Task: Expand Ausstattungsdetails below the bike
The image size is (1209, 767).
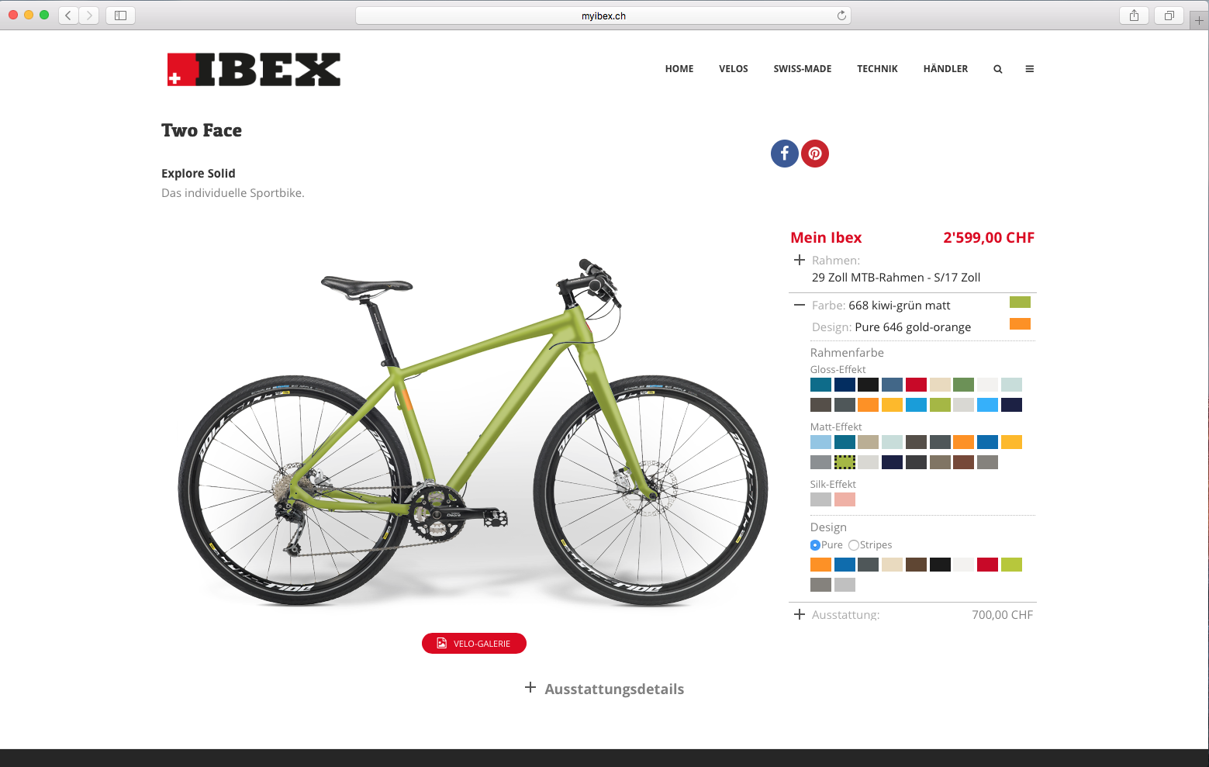Action: [x=605, y=689]
